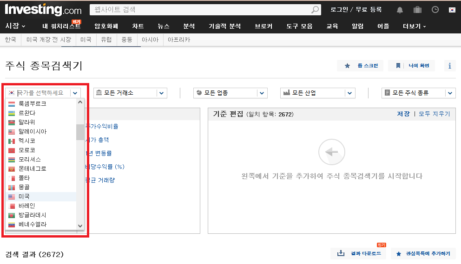
Task: Click the 몰타 flag icon
Action: click(12, 178)
